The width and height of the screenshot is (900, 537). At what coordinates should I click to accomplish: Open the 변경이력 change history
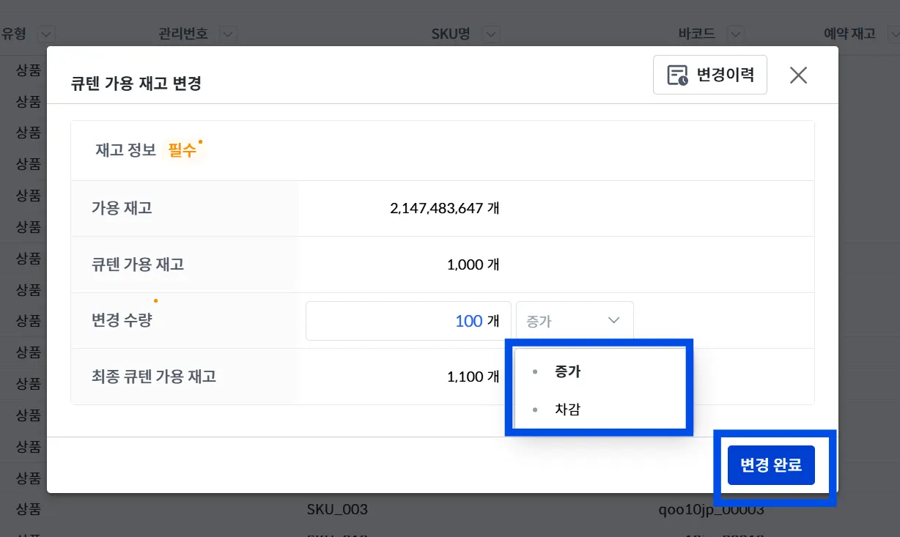click(x=709, y=75)
